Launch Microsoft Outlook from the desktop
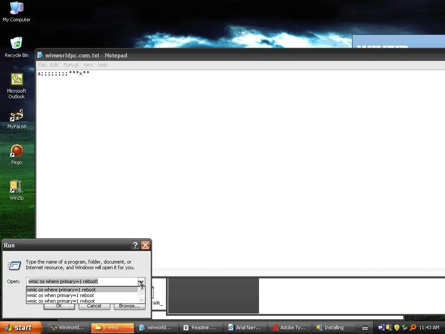 coord(17,86)
